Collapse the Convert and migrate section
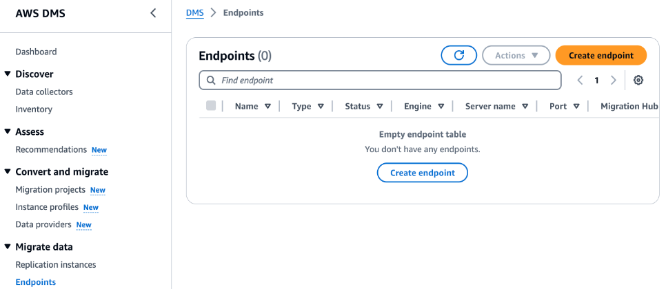Viewport: 666px width, 289px height. 8,172
